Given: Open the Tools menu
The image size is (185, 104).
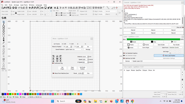Looking at the screenshot, I should point(10,5).
